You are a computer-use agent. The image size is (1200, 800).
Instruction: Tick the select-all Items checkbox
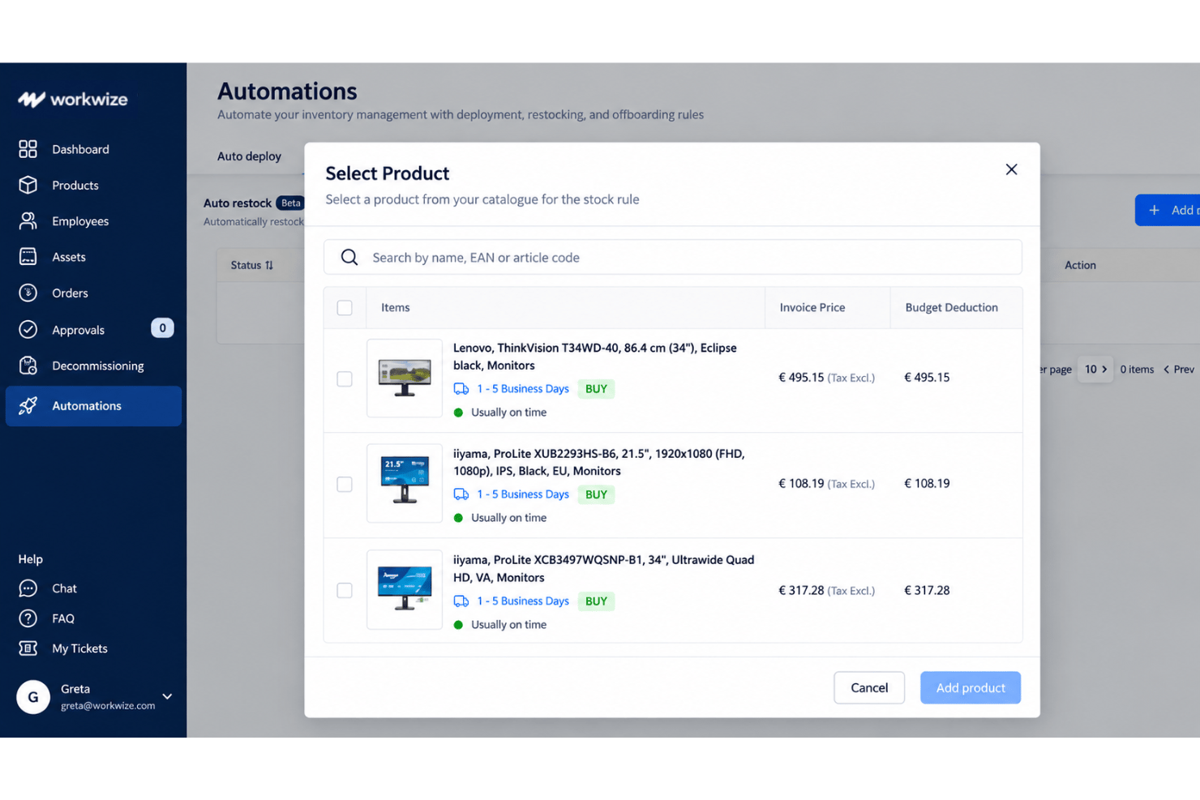(x=345, y=308)
